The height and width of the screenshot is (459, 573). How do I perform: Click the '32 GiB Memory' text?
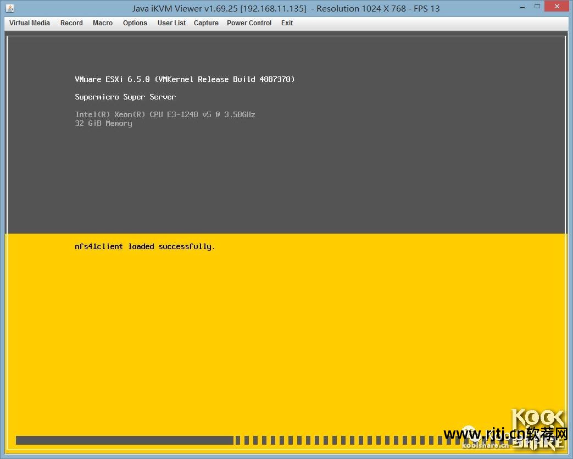click(103, 123)
